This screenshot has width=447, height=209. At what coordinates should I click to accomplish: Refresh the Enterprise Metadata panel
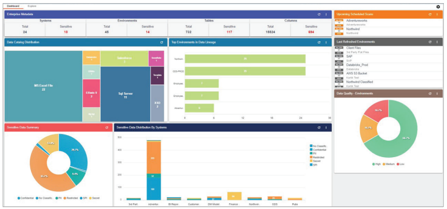[x=319, y=14]
